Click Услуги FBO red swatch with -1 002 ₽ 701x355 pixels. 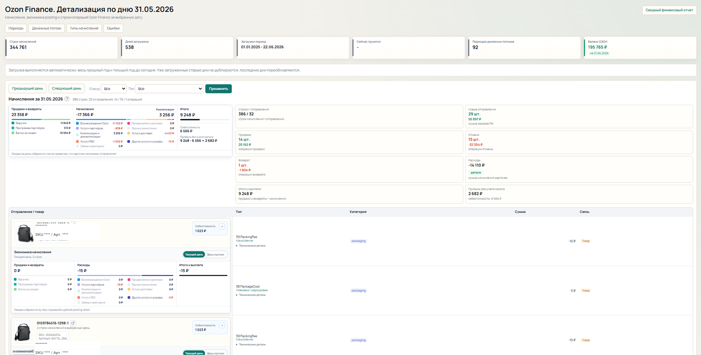pyautogui.click(x=77, y=141)
